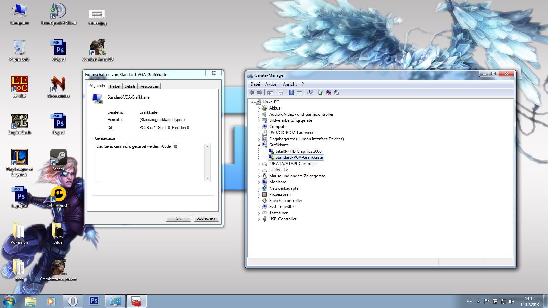This screenshot has height=308, width=548.
Task: Expand the Bildverarbeitungsgeräte category
Action: (259, 121)
